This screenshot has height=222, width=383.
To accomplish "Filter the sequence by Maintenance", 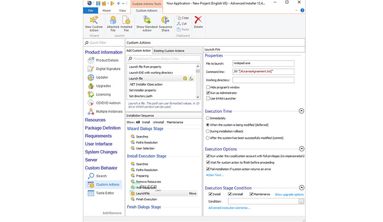I will pyautogui.click(x=175, y=122).
